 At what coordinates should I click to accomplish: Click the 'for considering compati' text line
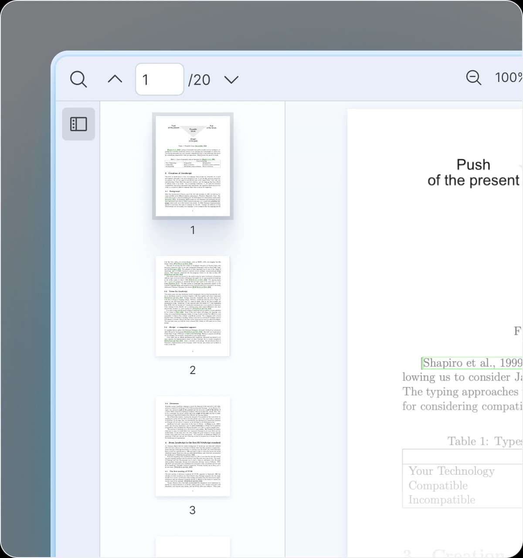coord(462,406)
